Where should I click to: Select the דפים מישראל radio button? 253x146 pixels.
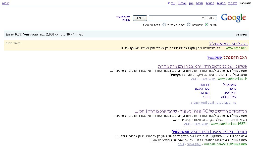(x=164, y=25)
